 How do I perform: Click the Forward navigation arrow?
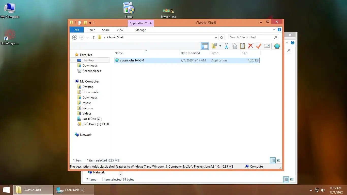coord(82,37)
